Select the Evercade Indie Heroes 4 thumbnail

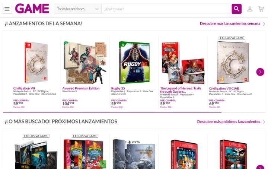pyautogui.click(x=184, y=154)
